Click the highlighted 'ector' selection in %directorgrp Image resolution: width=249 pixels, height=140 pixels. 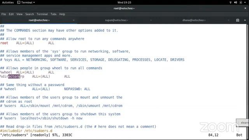tap(14, 77)
